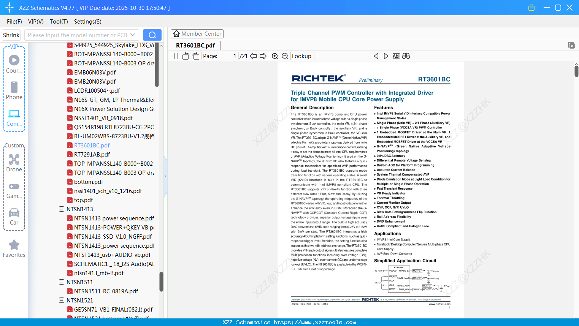The image size is (579, 326).
Task: Open N16S-GT,-GM,-LP Thermal&Elec file
Action: tap(114, 100)
